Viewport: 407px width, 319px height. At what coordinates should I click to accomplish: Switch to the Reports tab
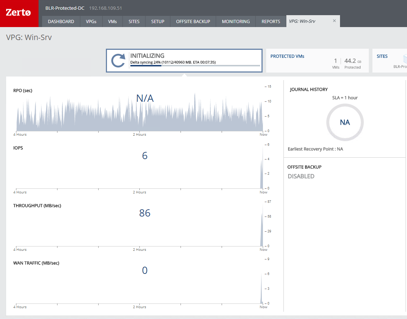tap(271, 22)
